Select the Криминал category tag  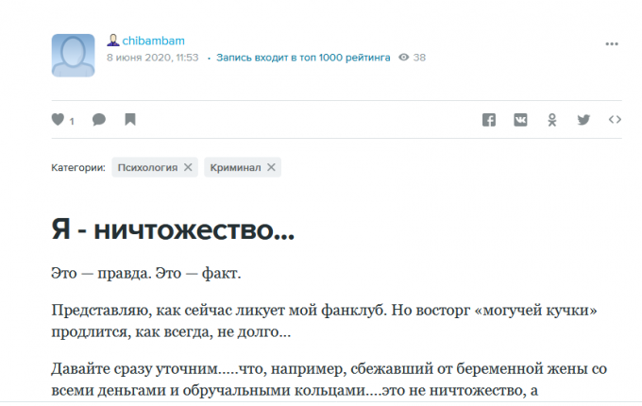[x=235, y=167]
